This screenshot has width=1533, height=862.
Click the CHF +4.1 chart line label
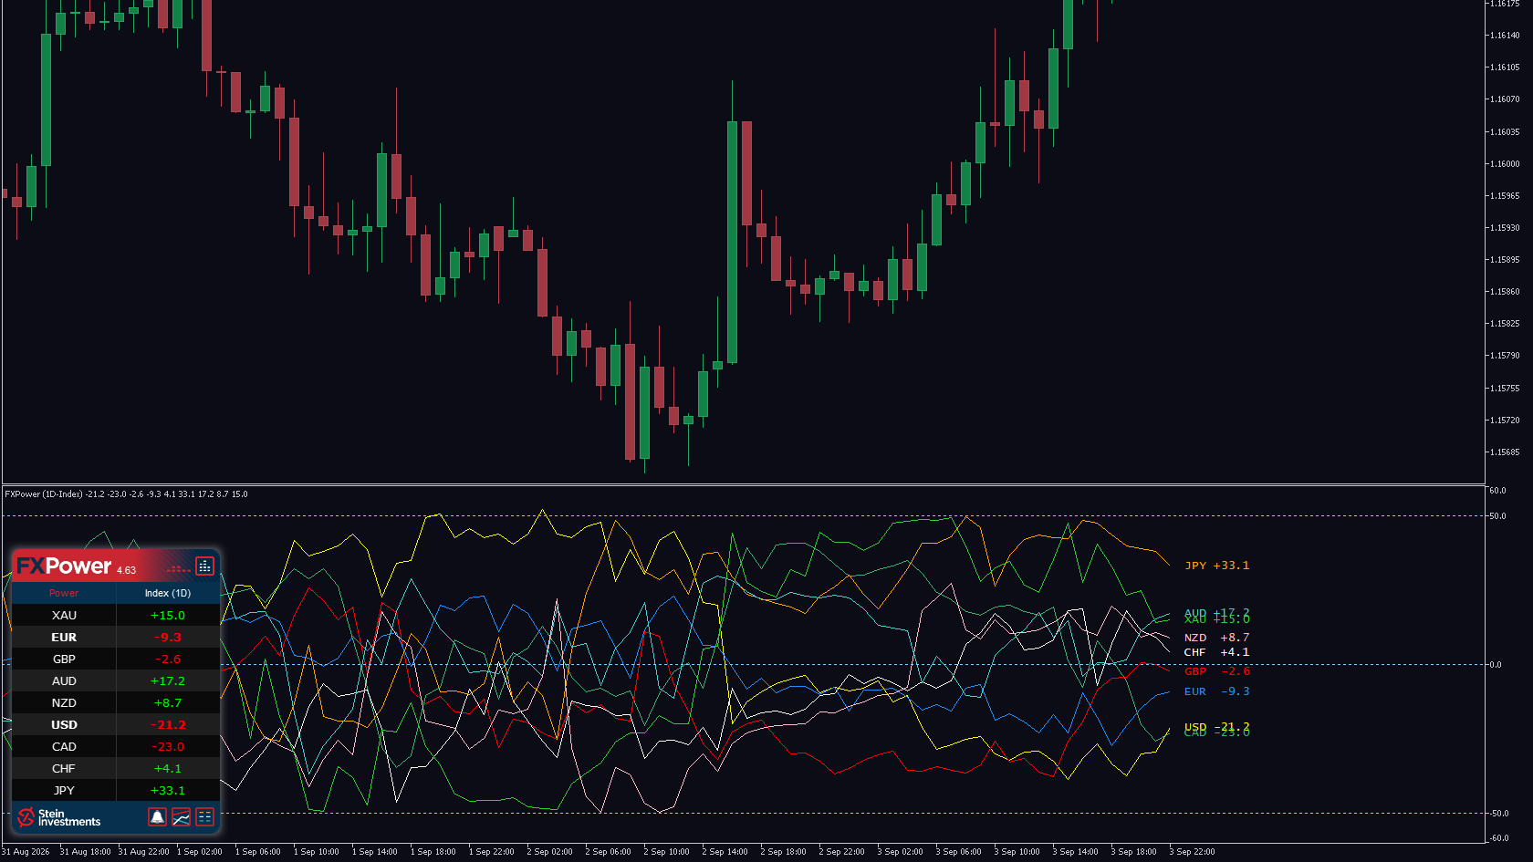pos(1217,652)
